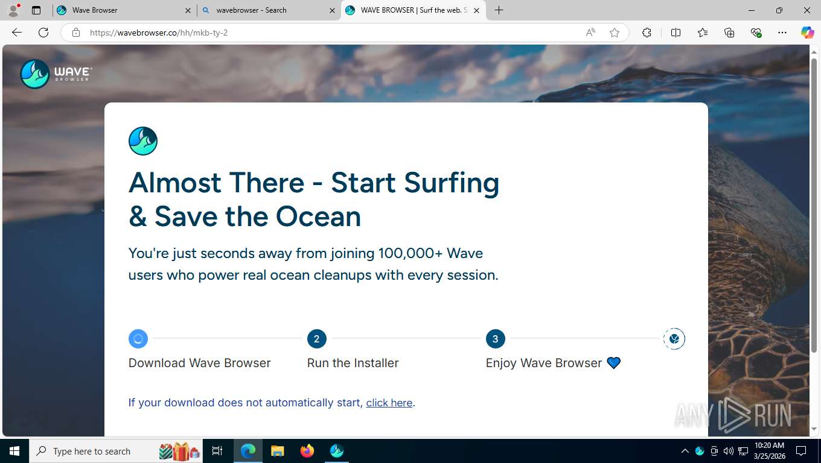This screenshot has height=463, width=821.
Task: Click the "click here" download link
Action: click(x=389, y=403)
